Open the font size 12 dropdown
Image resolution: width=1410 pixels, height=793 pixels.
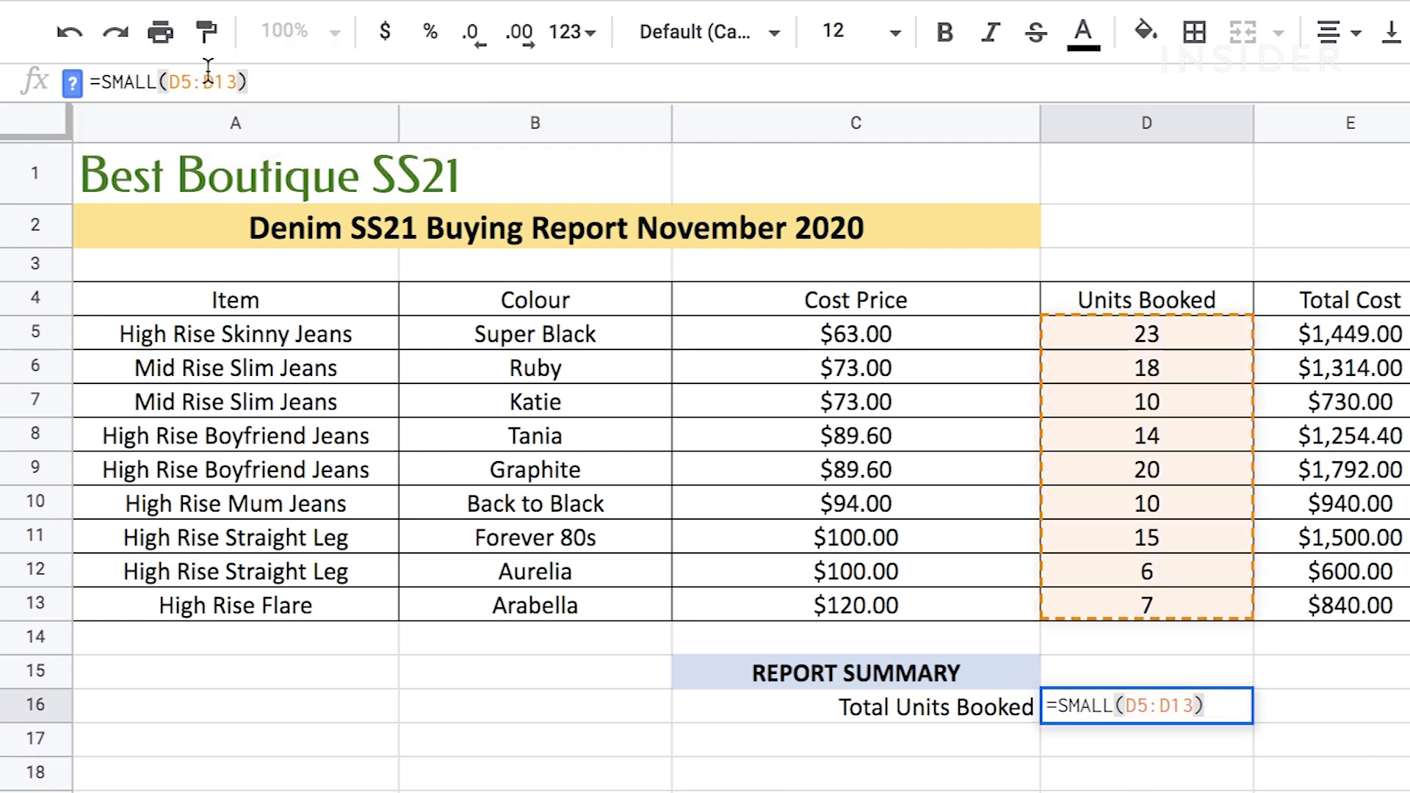point(861,32)
